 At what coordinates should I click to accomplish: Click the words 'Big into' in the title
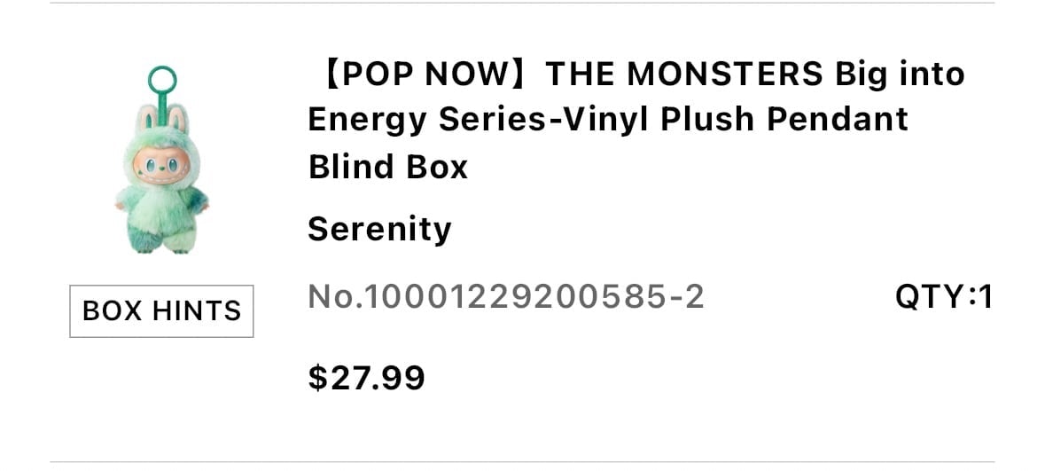tap(900, 74)
